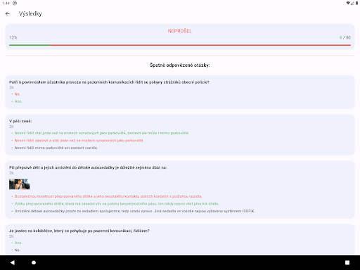Click the 'Špatně odpovězené otázky' heading
360x270 pixels.
(x=180, y=65)
